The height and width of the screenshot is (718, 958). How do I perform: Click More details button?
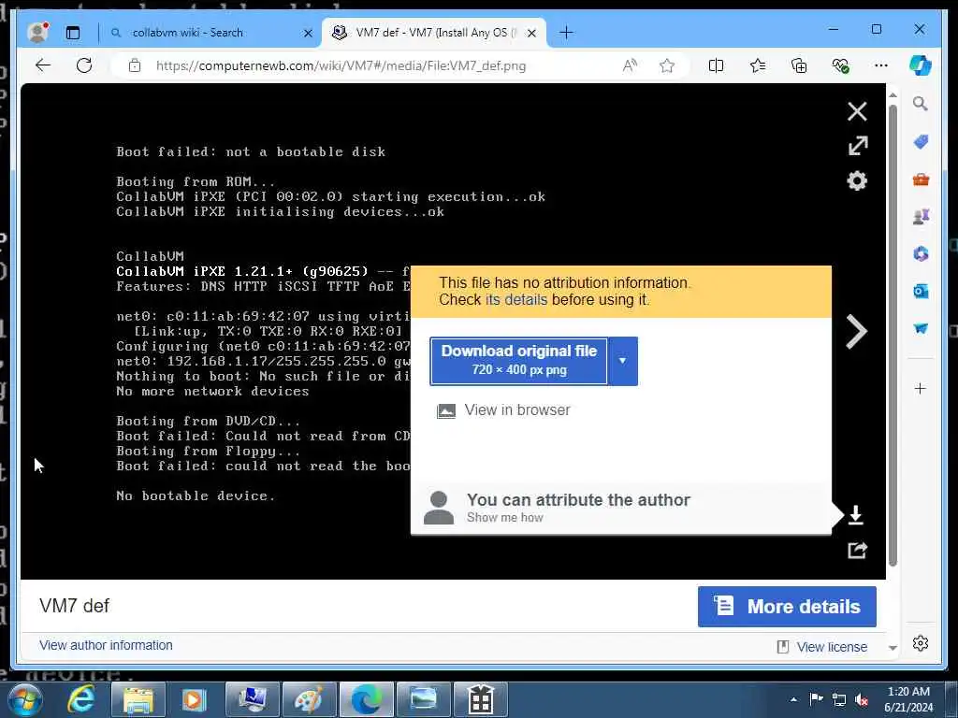coord(787,606)
